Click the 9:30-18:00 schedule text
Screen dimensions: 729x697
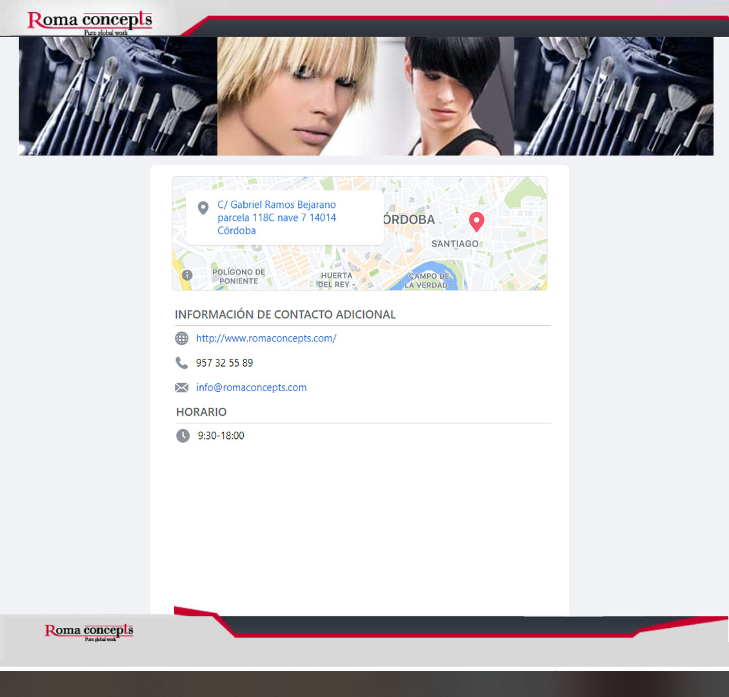pos(221,436)
